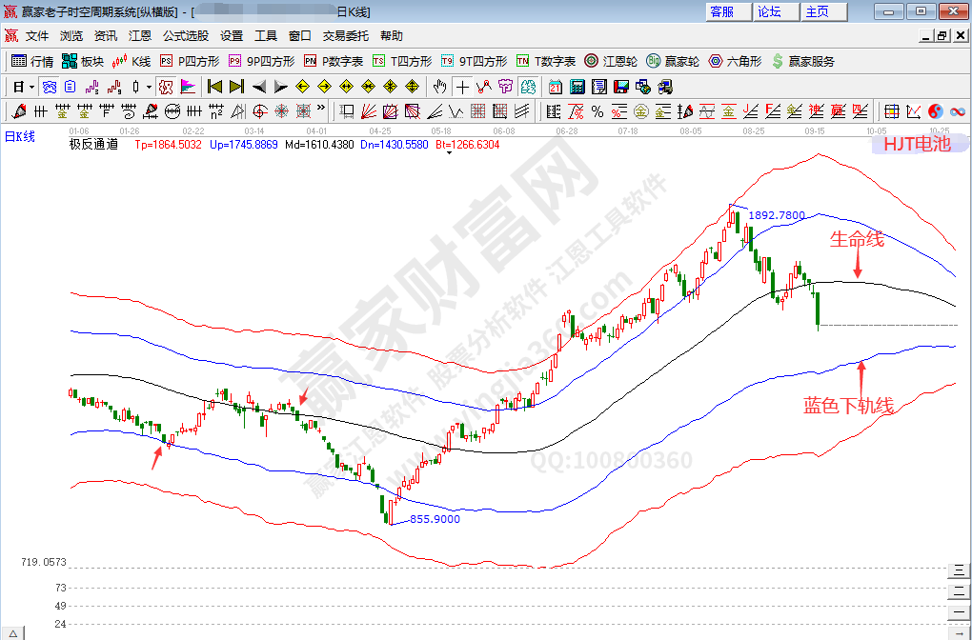Click the P四方形 square chart icon

(189, 61)
